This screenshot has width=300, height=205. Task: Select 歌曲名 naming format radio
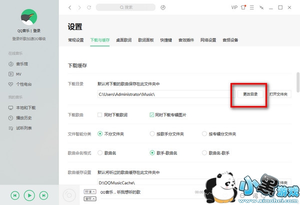100,152
